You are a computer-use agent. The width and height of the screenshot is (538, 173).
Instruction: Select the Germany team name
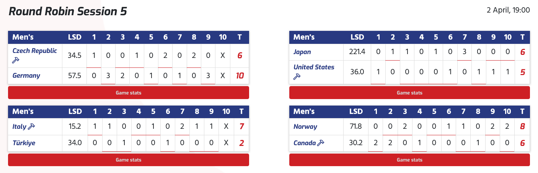coord(26,75)
